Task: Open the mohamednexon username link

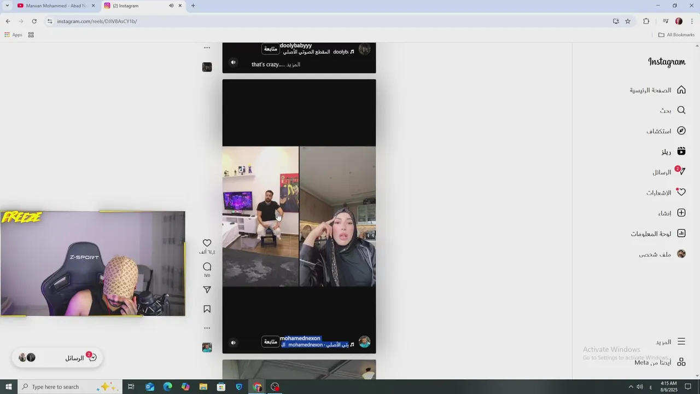Action: [300, 338]
